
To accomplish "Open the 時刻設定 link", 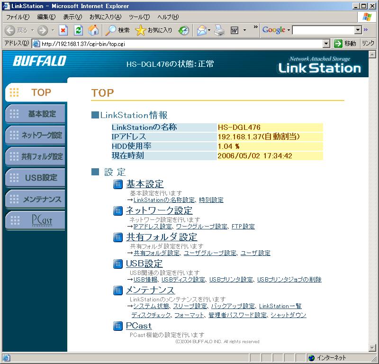I will click(x=211, y=200).
